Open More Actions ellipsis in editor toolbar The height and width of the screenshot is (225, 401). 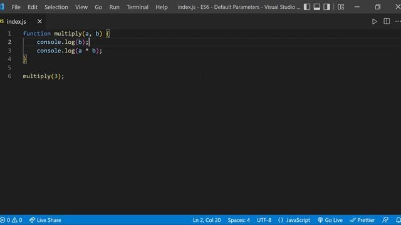[398, 21]
